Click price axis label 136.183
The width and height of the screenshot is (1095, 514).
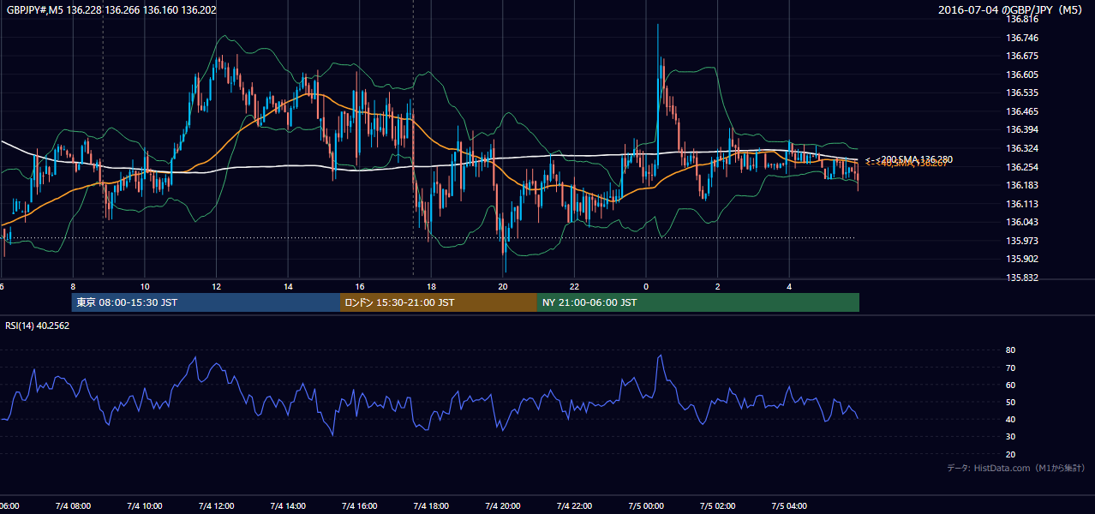click(1022, 185)
